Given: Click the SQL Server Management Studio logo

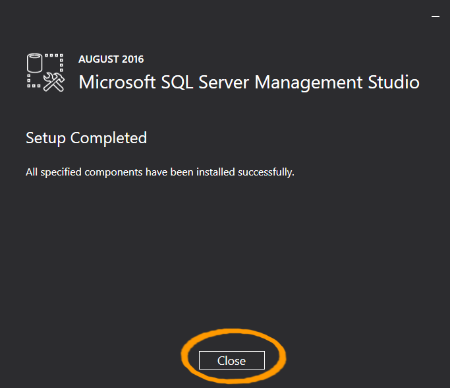Looking at the screenshot, I should (45, 71).
